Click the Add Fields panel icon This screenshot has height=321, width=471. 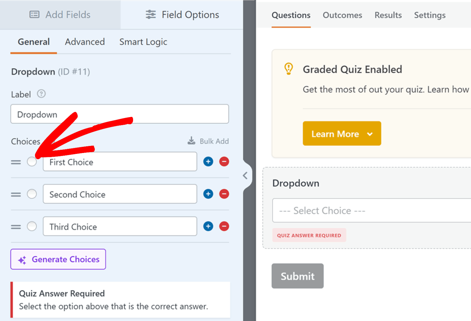pos(34,14)
